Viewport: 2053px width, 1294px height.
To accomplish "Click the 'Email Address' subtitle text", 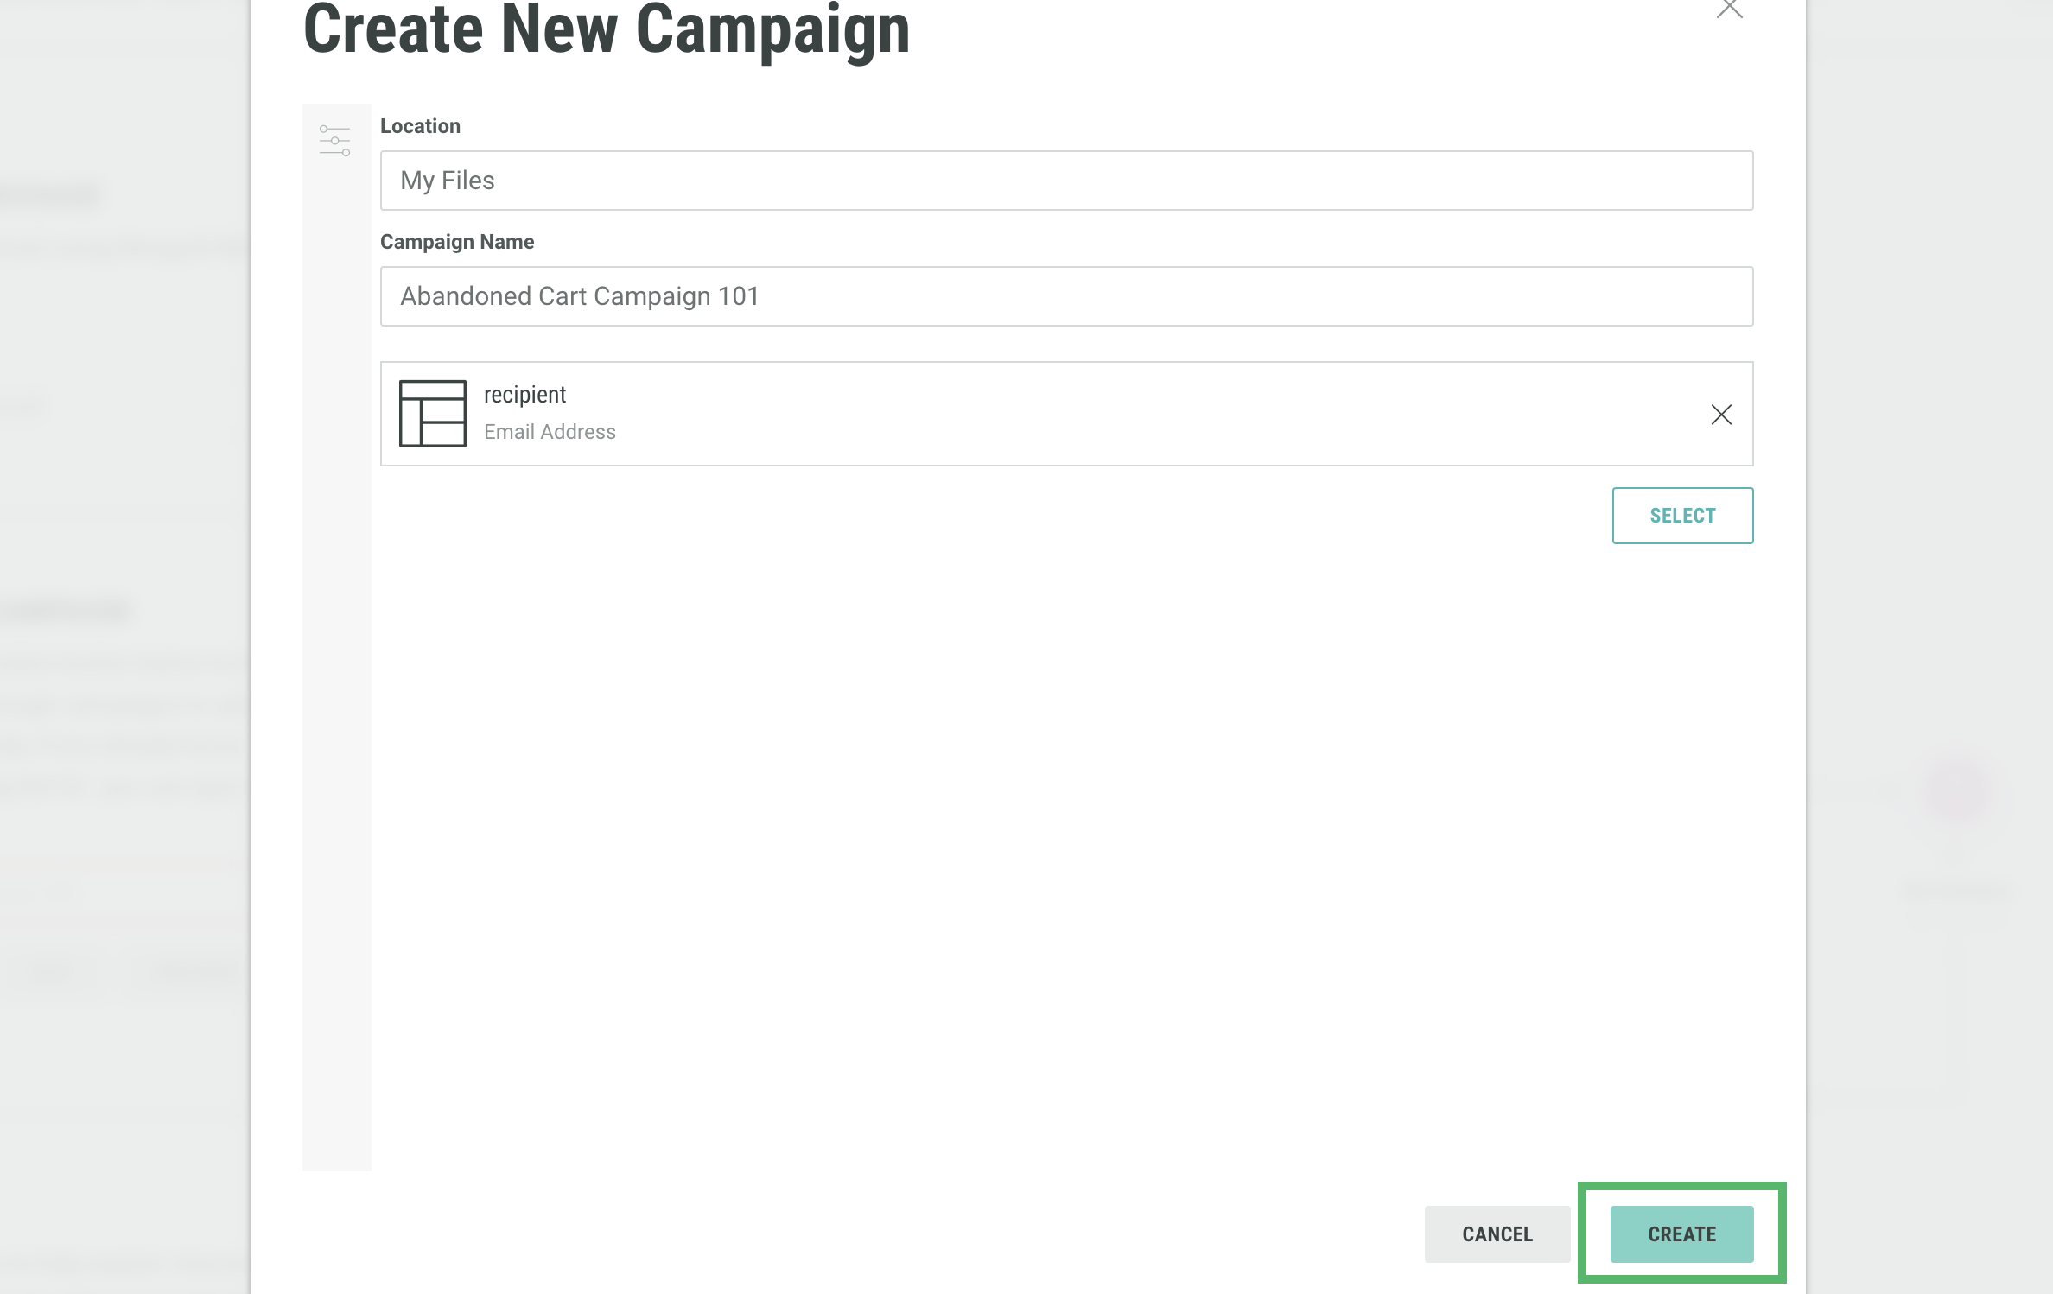I will (x=550, y=432).
